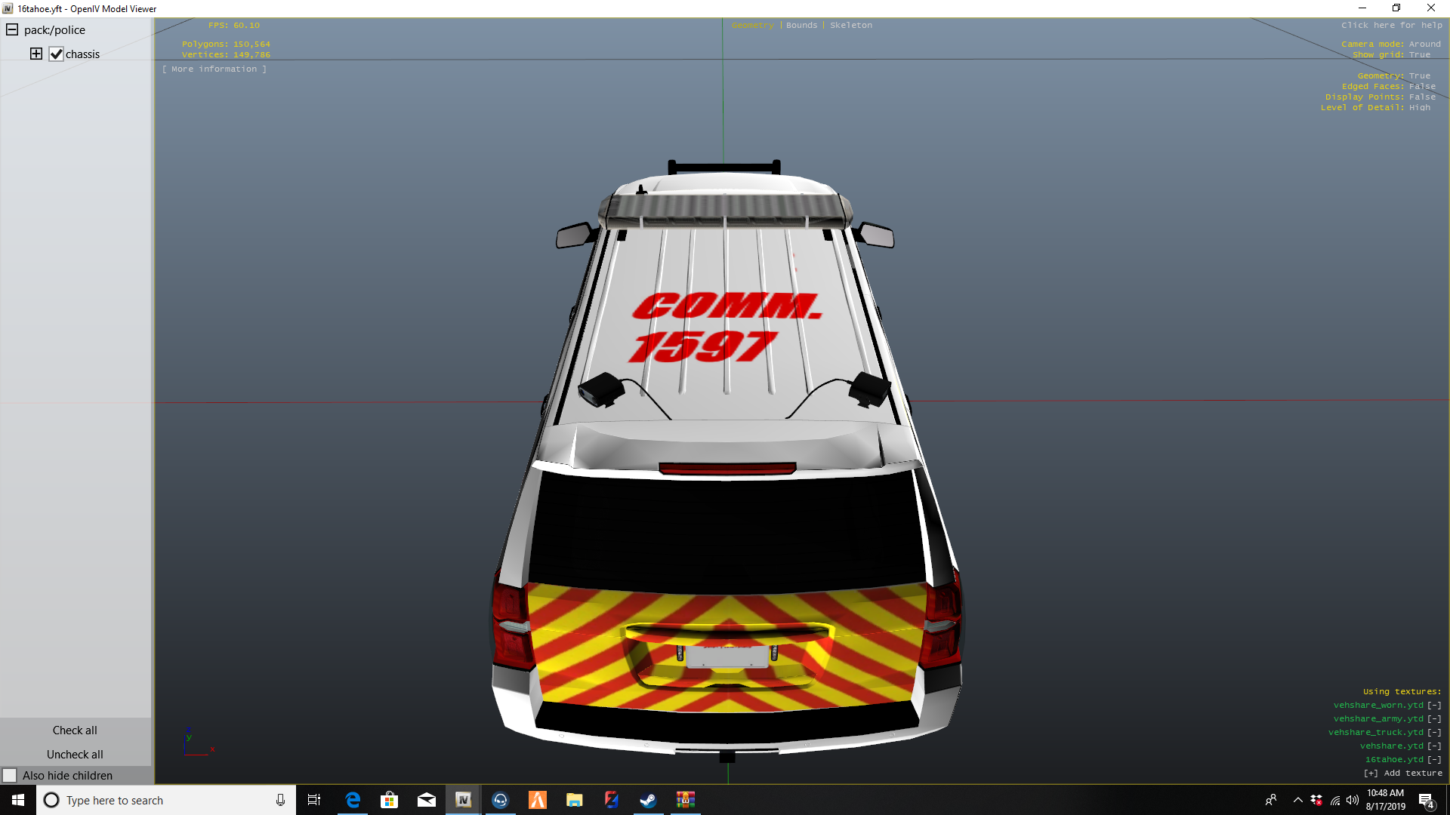
Task: Expand More information section
Action: (214, 69)
